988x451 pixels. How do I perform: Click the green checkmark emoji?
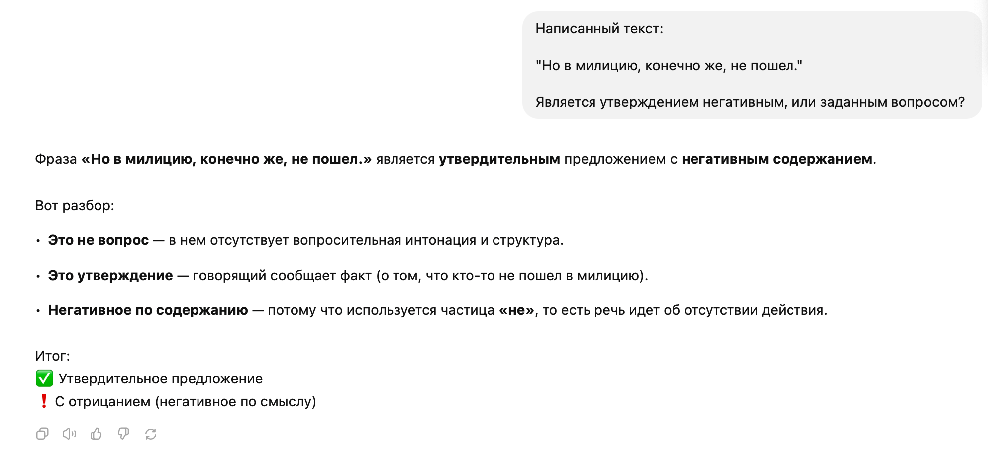tap(44, 378)
